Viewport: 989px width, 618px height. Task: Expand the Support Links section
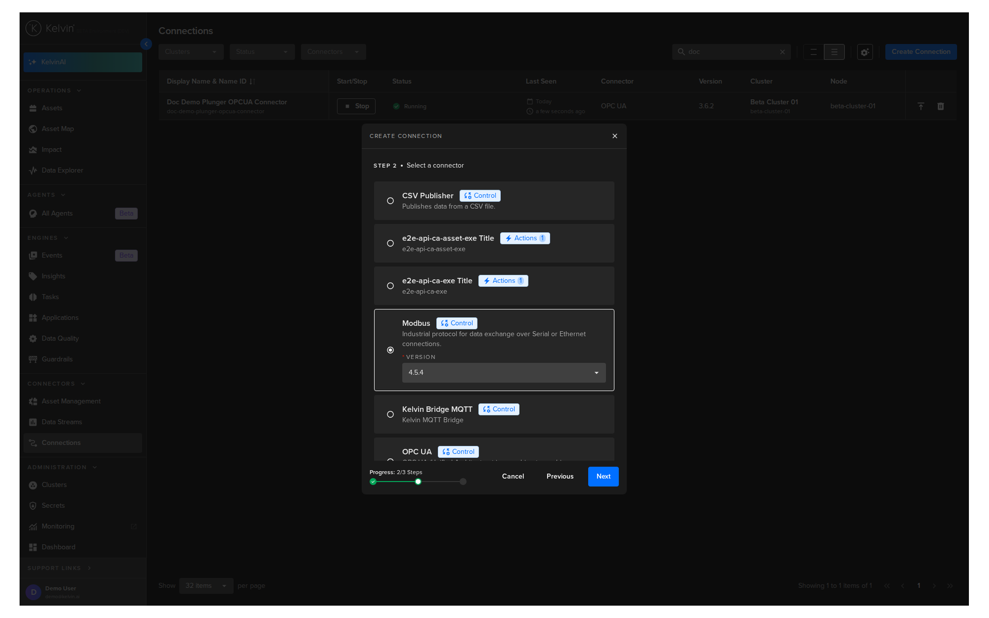pyautogui.click(x=59, y=568)
